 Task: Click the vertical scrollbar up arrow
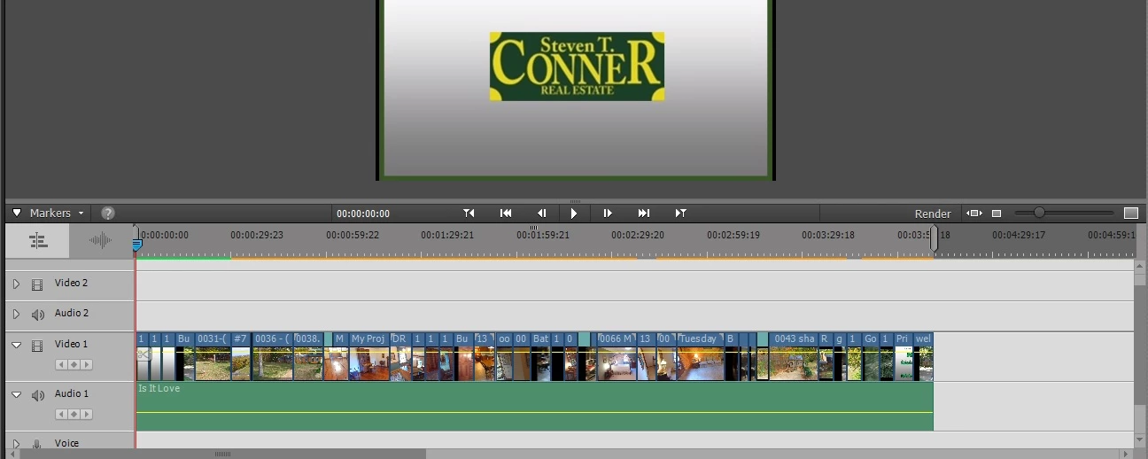pyautogui.click(x=1141, y=264)
